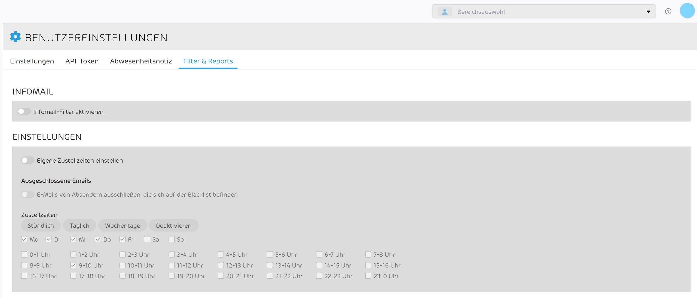Enable the Infomail-Filter aktivieren toggle
The height and width of the screenshot is (298, 697).
[x=24, y=111]
